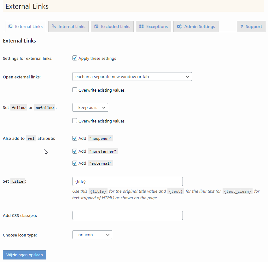
Task: Enable Overwrite existing values under Open external links
Action: [75, 90]
